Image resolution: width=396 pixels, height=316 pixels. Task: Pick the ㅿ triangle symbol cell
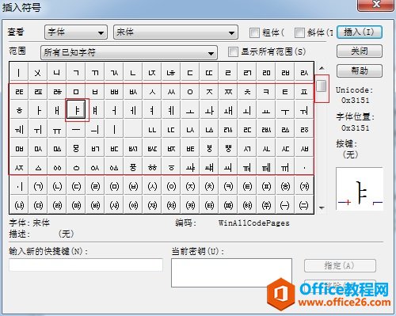click(38, 168)
